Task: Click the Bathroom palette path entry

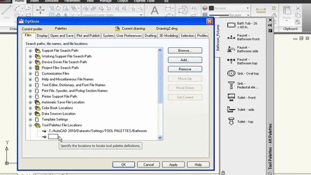Action: tap(98, 131)
